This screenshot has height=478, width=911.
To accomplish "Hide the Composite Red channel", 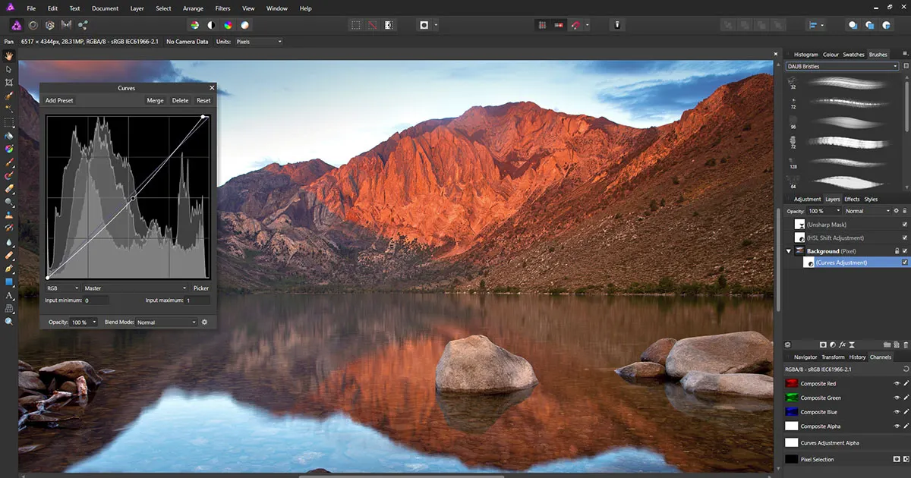I will click(896, 384).
